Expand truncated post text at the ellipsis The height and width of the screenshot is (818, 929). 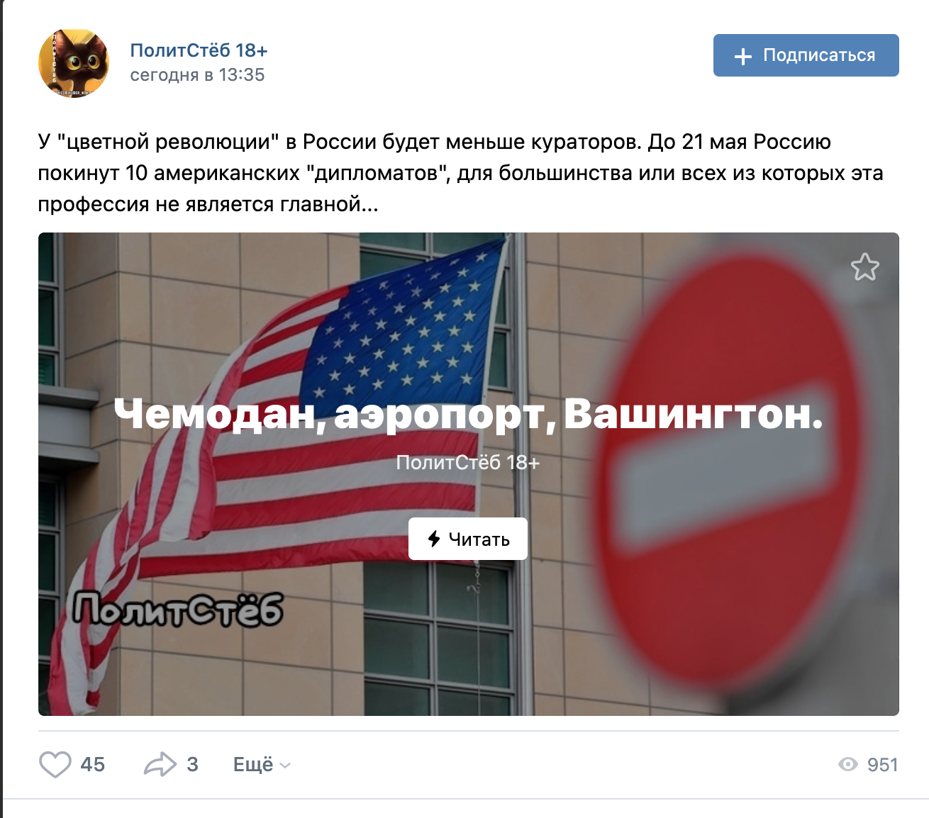369,204
